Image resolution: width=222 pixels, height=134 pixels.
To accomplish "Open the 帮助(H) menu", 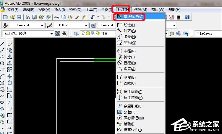I will (174, 10).
